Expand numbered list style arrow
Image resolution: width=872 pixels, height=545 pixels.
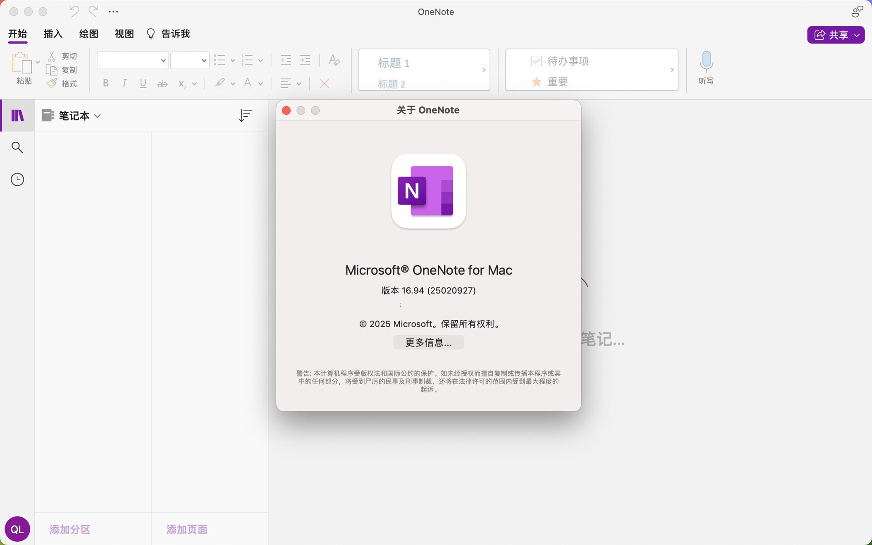[260, 60]
